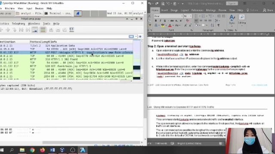This screenshot has width=275, height=154.
Task: Click the Wireshark filter expression bookmark button
Action: point(131,36)
